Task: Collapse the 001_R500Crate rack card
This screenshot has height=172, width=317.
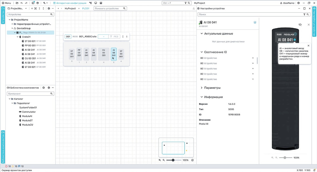Action: (x=123, y=37)
